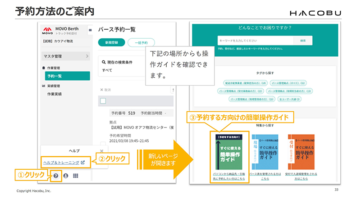Image resolution: width=356 pixels, height=200 pixels.
Task: Click the magnifier icon by 現在の検索条件
Action: point(103,62)
